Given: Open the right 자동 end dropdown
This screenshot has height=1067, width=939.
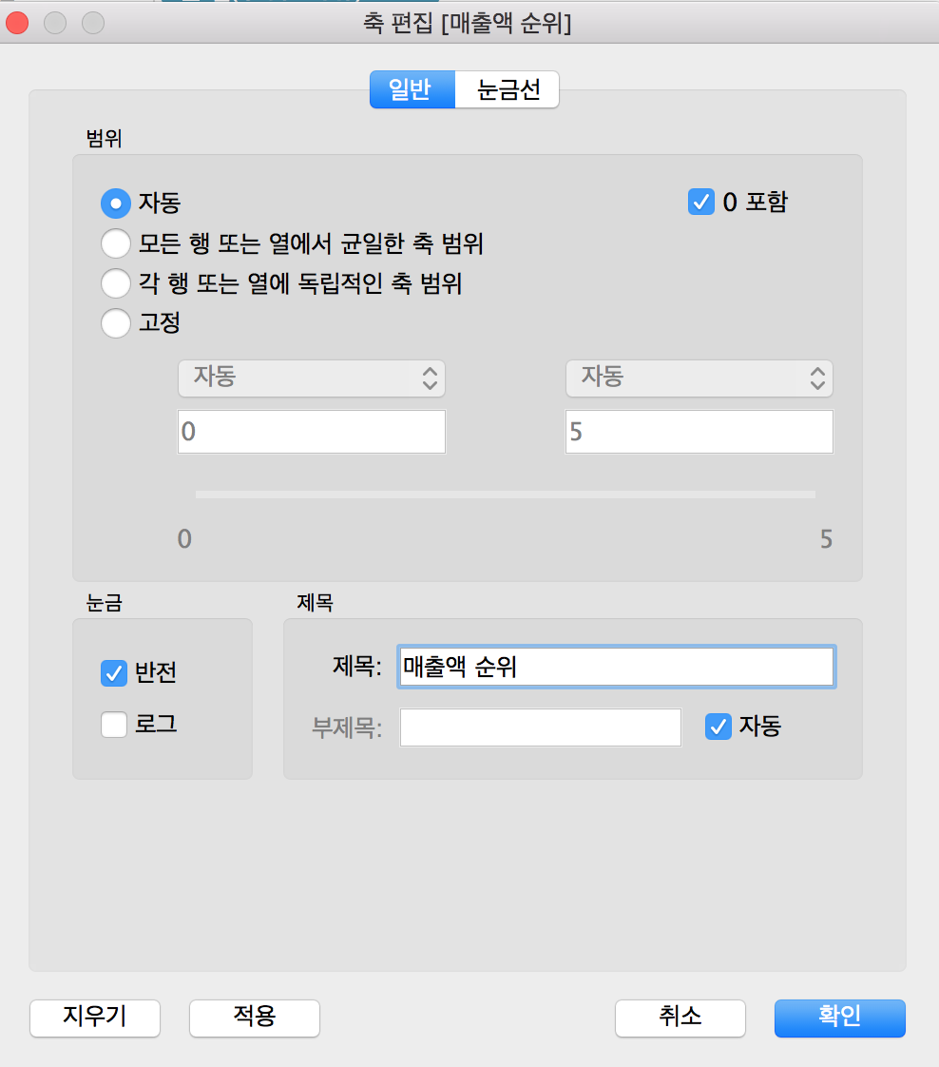Looking at the screenshot, I should pyautogui.click(x=699, y=378).
